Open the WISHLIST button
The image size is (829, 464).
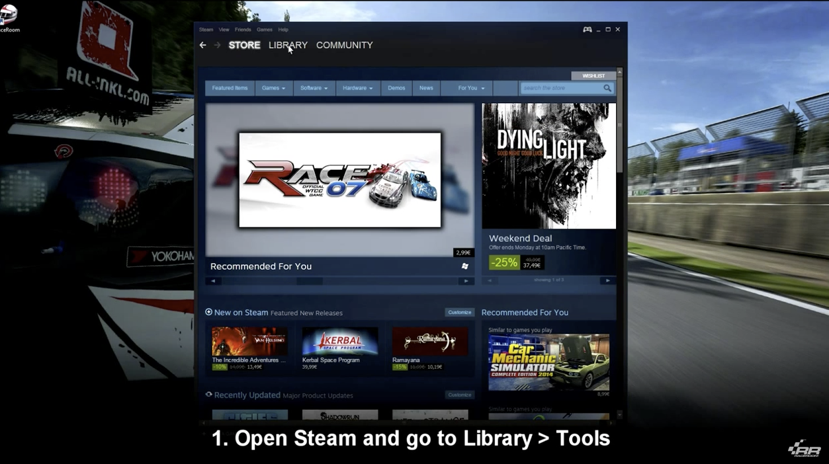click(593, 76)
